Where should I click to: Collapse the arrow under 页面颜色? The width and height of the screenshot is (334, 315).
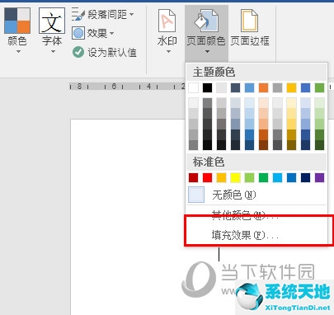click(207, 51)
